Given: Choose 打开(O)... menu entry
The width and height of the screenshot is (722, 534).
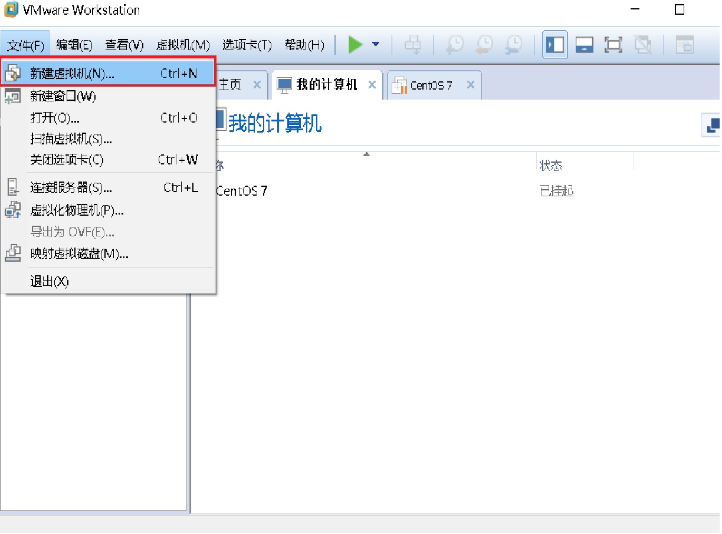Looking at the screenshot, I should (109, 118).
